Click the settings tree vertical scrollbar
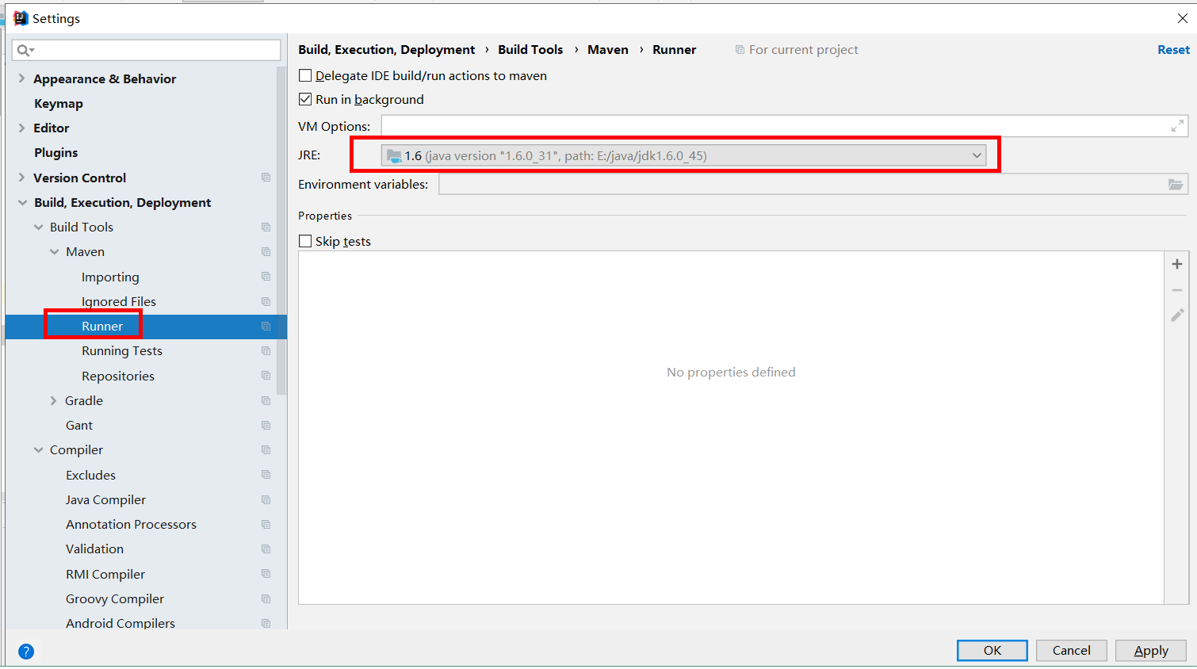Screen dimensions: 1197x669 pos(281,230)
